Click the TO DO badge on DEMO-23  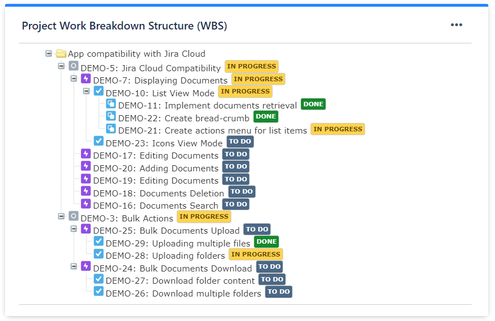240,141
